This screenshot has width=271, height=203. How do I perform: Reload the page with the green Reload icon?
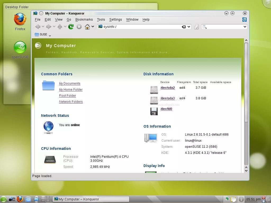(x=71, y=27)
